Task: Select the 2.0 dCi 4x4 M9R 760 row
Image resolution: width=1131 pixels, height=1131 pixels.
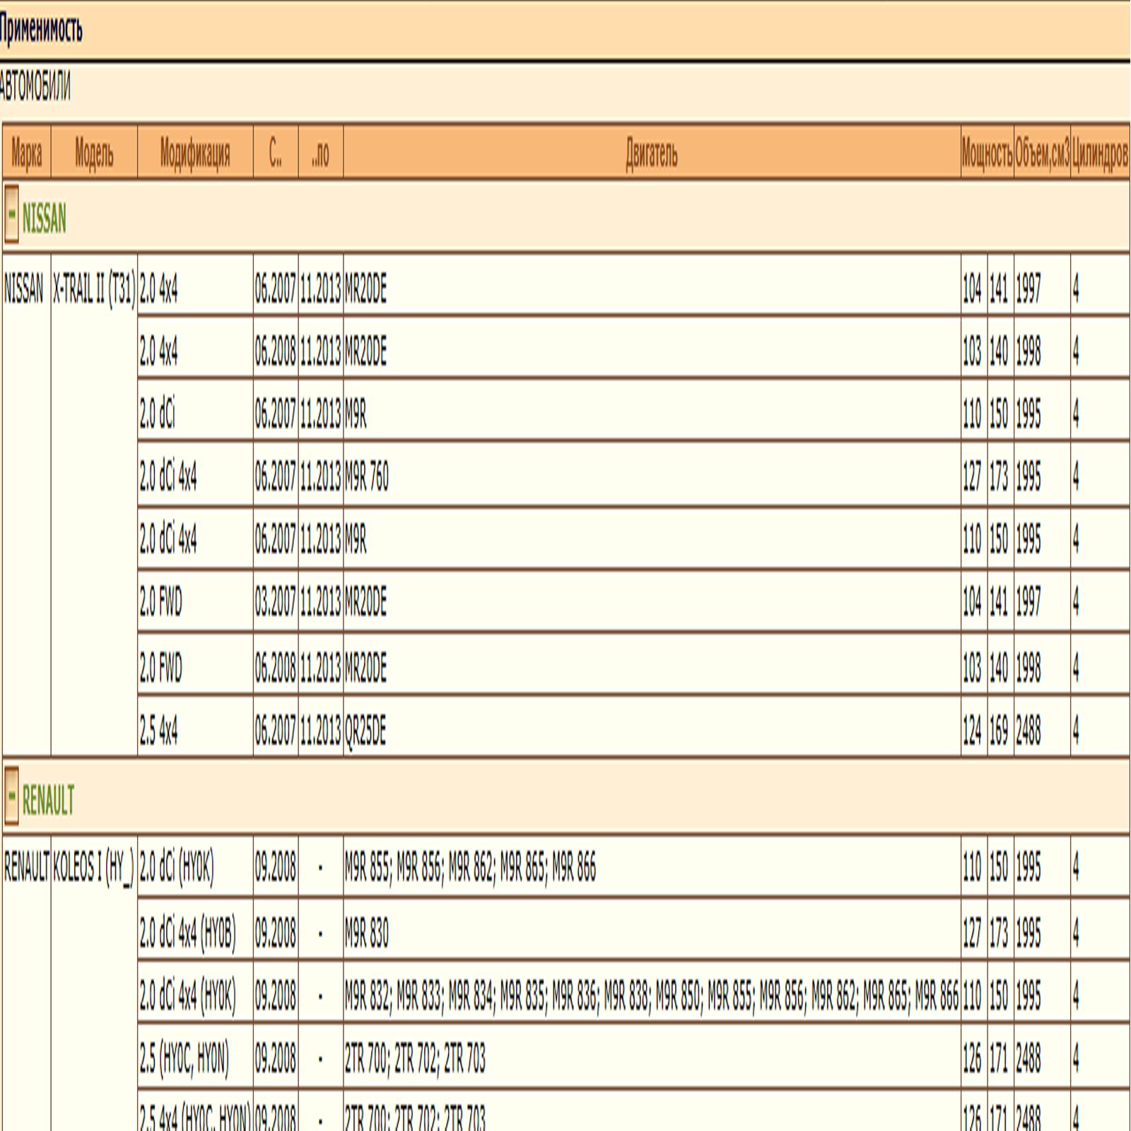Action: pos(633,475)
